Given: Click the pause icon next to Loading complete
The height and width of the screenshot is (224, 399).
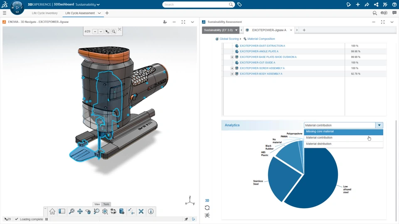Looking at the screenshot, I should (x=47, y=219).
